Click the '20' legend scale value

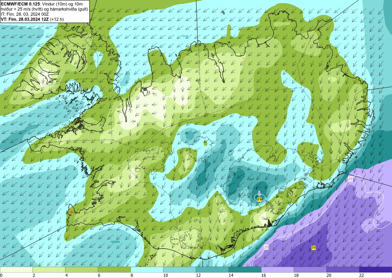[329, 275]
